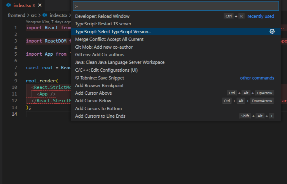
Task: Select TypeScript: Restart TS server
Action: pyautogui.click(x=176, y=24)
